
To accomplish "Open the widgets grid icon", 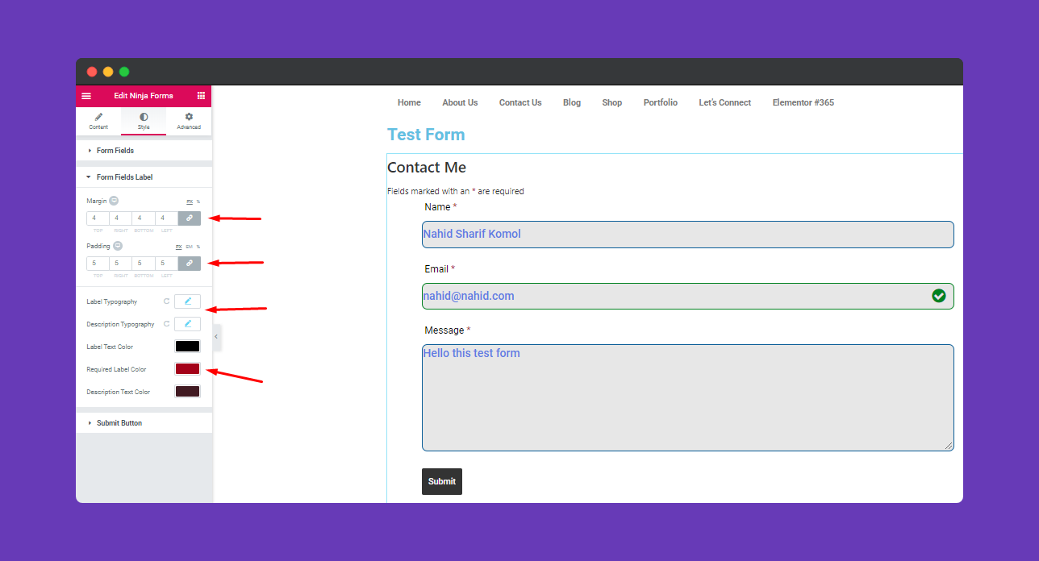I will 201,96.
